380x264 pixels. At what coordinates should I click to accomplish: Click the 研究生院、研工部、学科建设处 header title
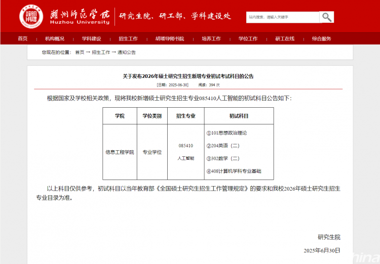pos(175,16)
